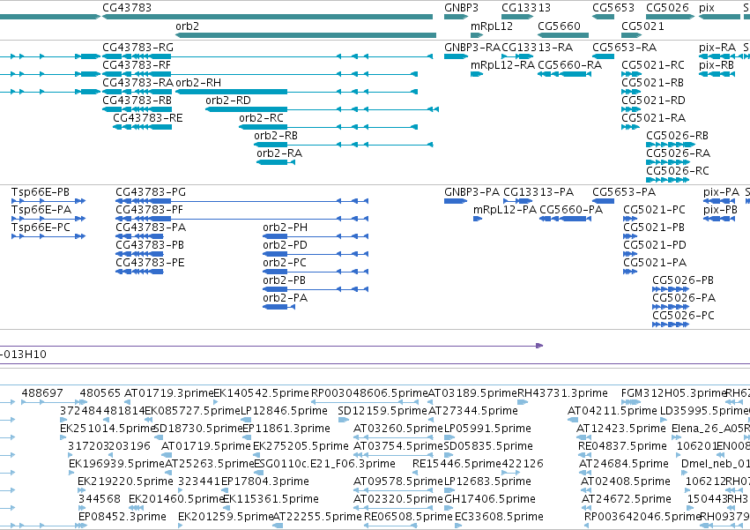The height and width of the screenshot is (530, 750).
Task: Click the pix gene label
Action: pyautogui.click(x=707, y=8)
